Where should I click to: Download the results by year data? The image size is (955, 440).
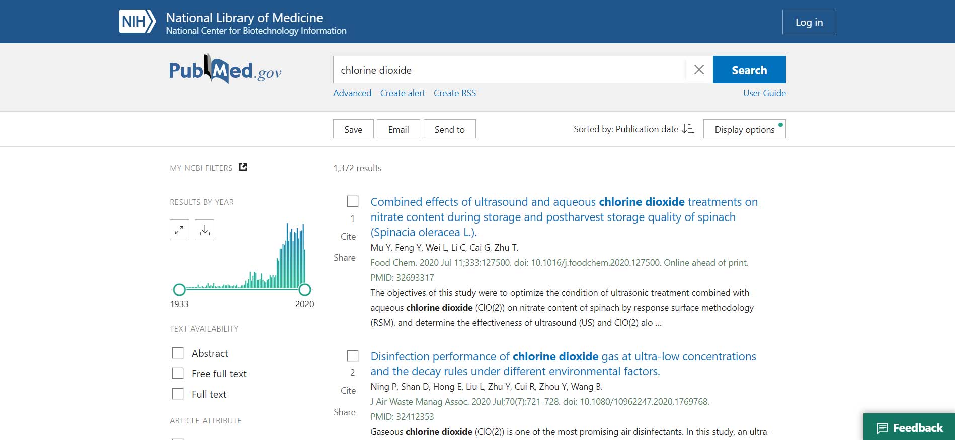204,230
